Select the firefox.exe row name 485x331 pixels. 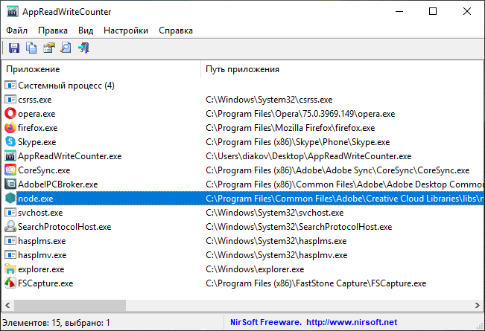[37, 128]
